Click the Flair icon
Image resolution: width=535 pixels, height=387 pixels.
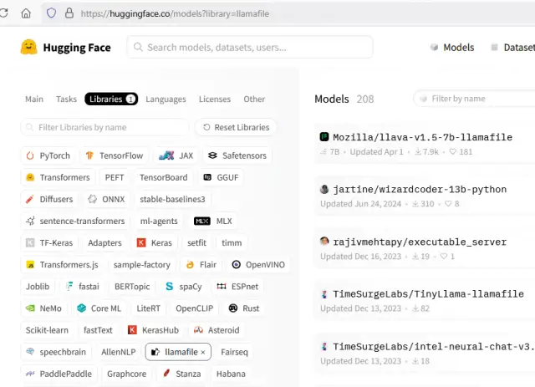[x=190, y=265]
